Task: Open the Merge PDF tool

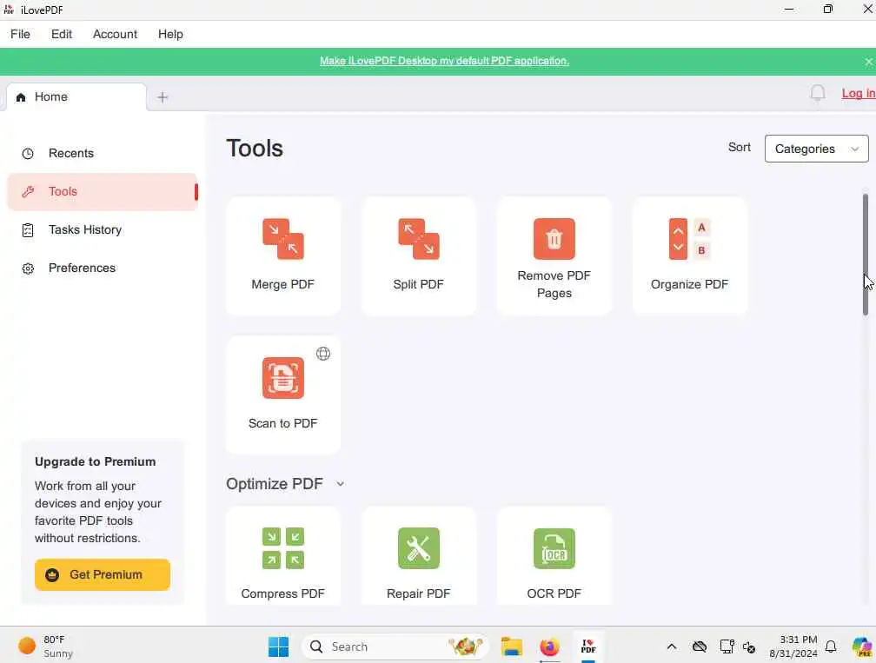Action: pos(283,255)
